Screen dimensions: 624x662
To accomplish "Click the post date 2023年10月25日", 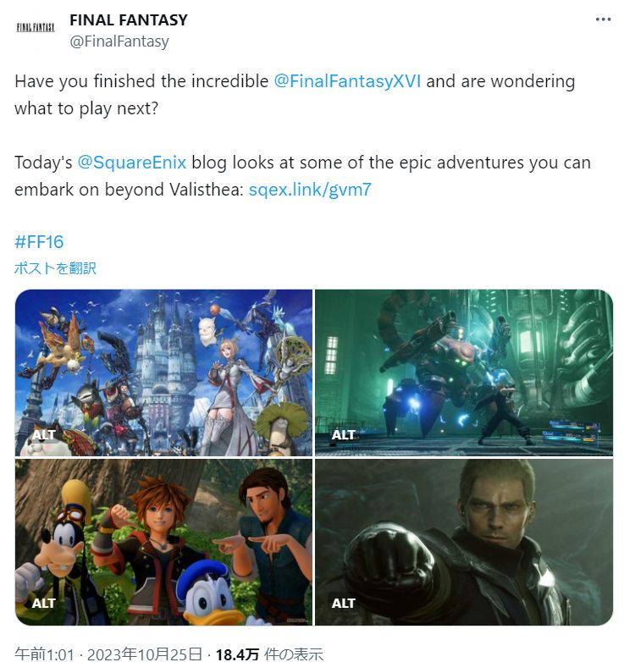I will pos(145,654).
